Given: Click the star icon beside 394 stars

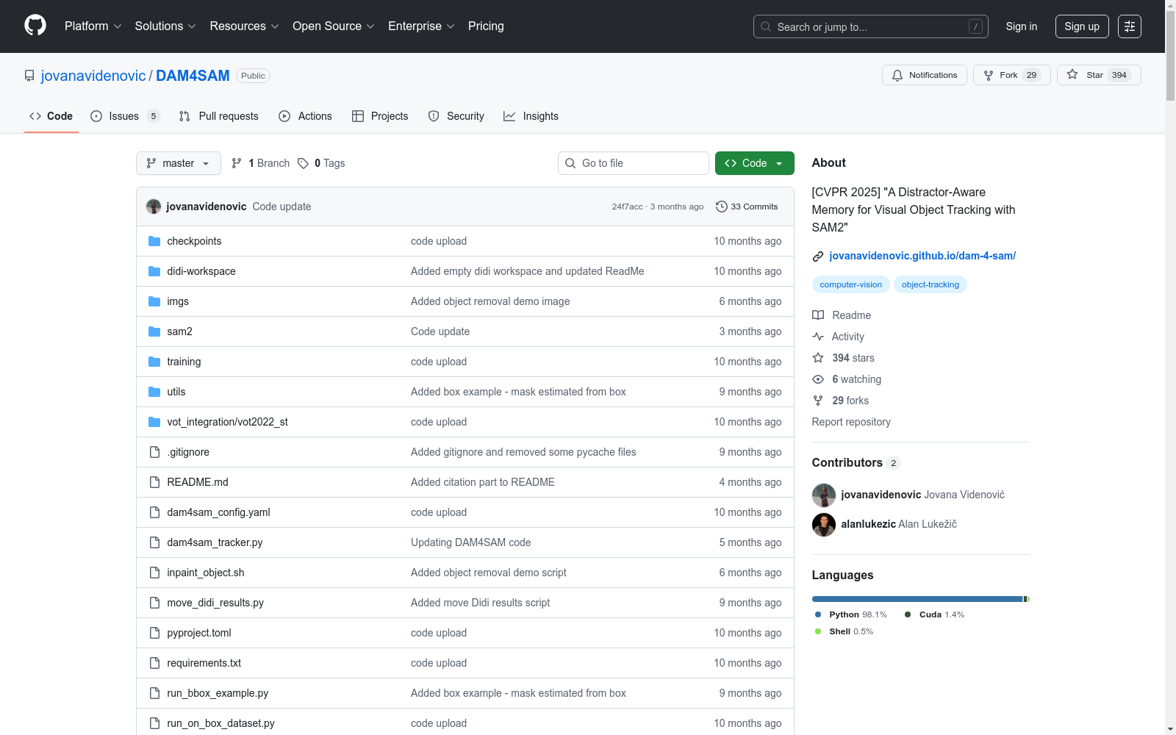Looking at the screenshot, I should [818, 358].
